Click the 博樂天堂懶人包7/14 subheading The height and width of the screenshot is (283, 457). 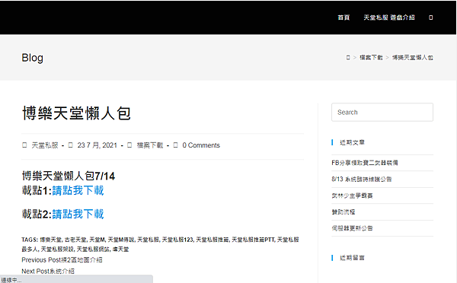[69, 176]
